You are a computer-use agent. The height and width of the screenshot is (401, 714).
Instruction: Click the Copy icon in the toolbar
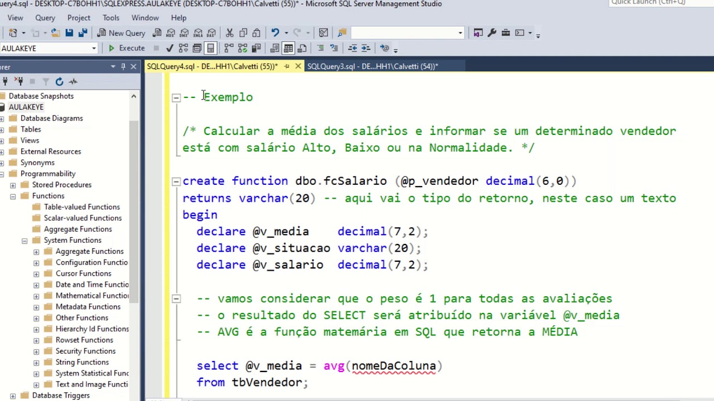[243, 33]
